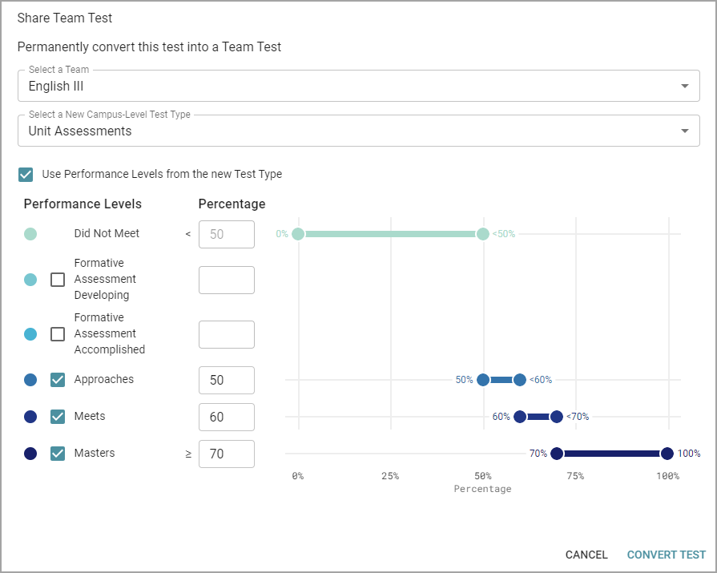
Task: Click the <50% handle on Did Not Meet range
Action: coord(483,234)
